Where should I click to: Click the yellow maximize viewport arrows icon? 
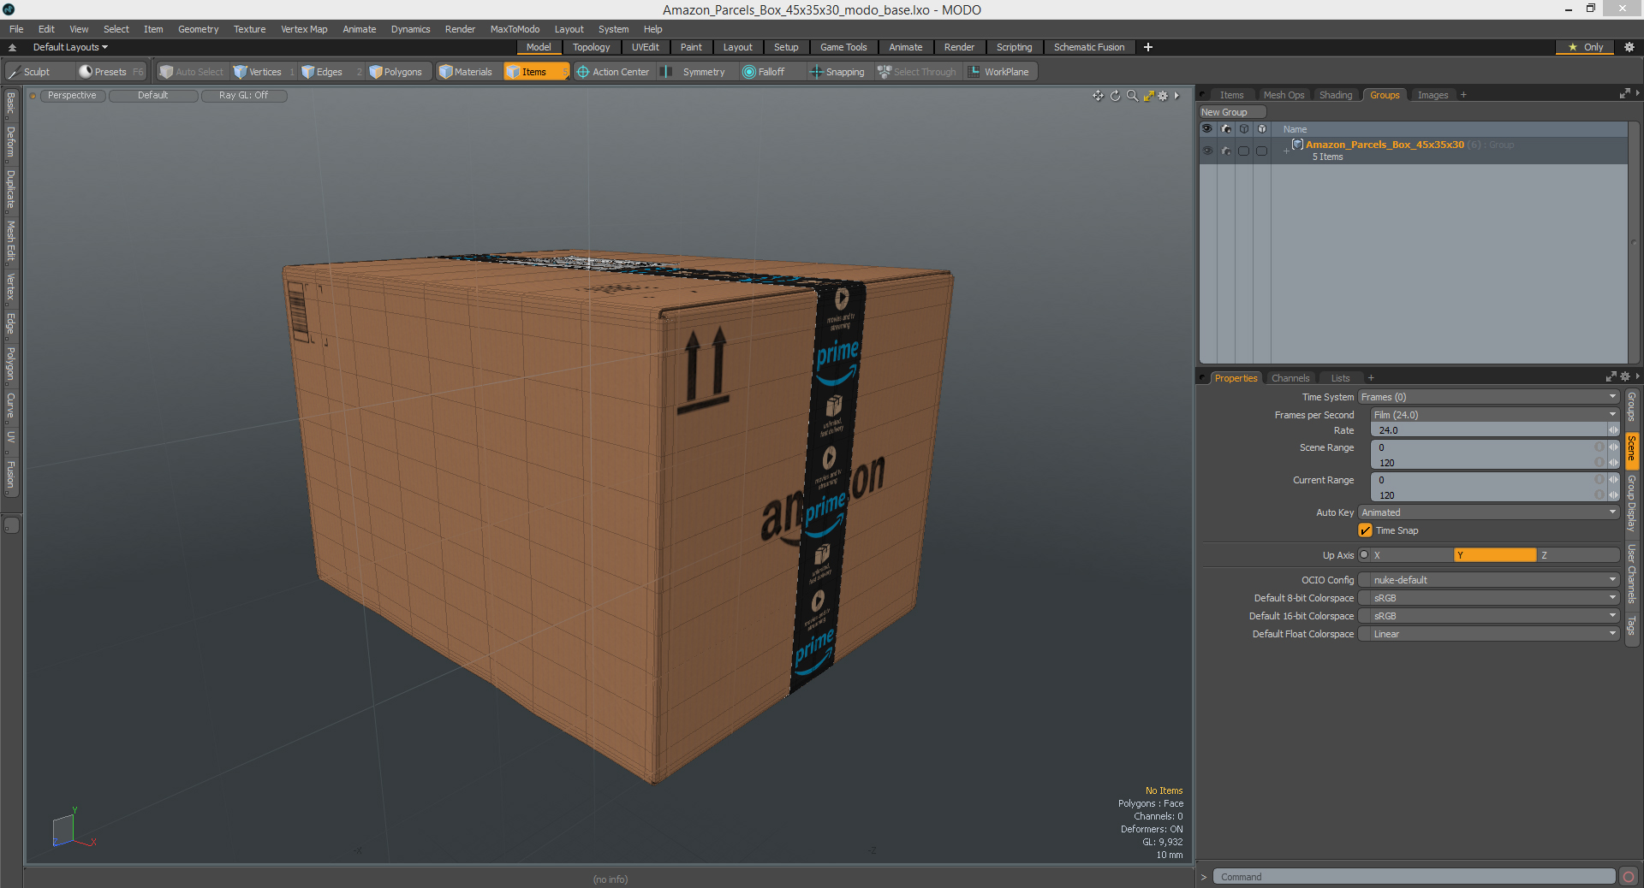click(1148, 96)
